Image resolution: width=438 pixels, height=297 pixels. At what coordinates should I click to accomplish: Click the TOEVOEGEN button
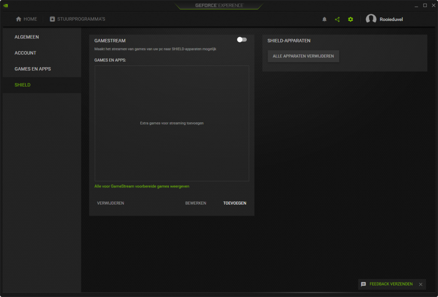235,203
